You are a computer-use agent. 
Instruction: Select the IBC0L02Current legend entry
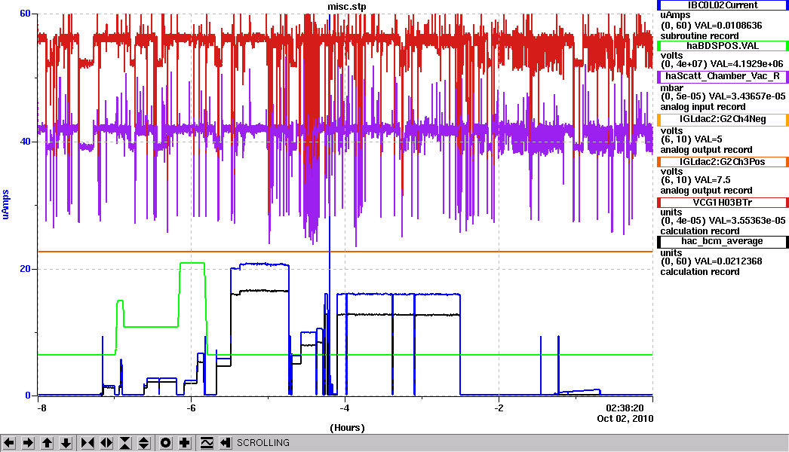(x=723, y=5)
